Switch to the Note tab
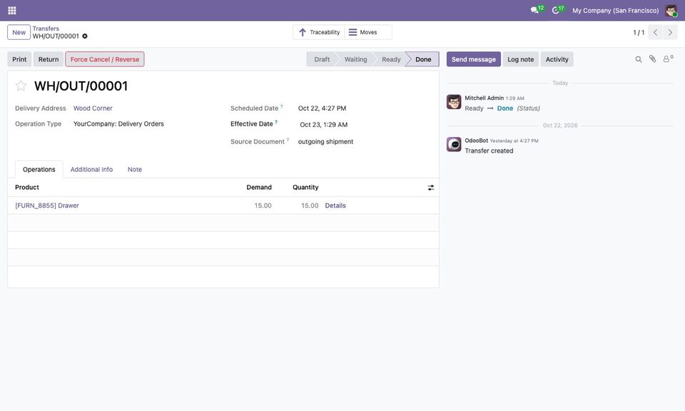685x411 pixels. 135,170
